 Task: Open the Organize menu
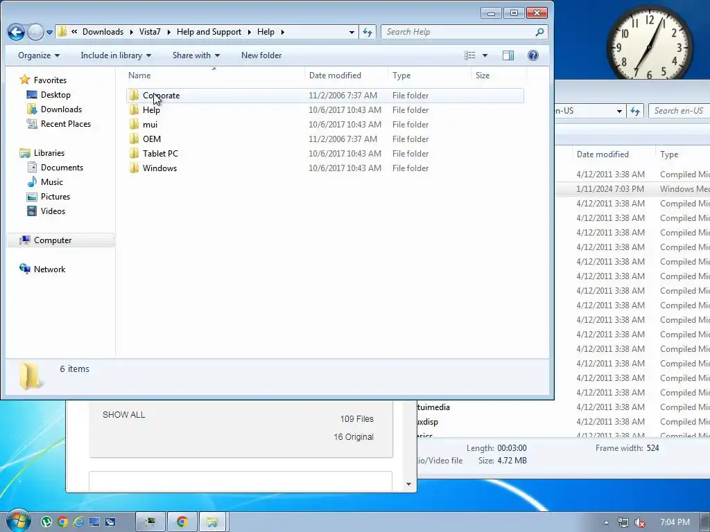[x=39, y=55]
